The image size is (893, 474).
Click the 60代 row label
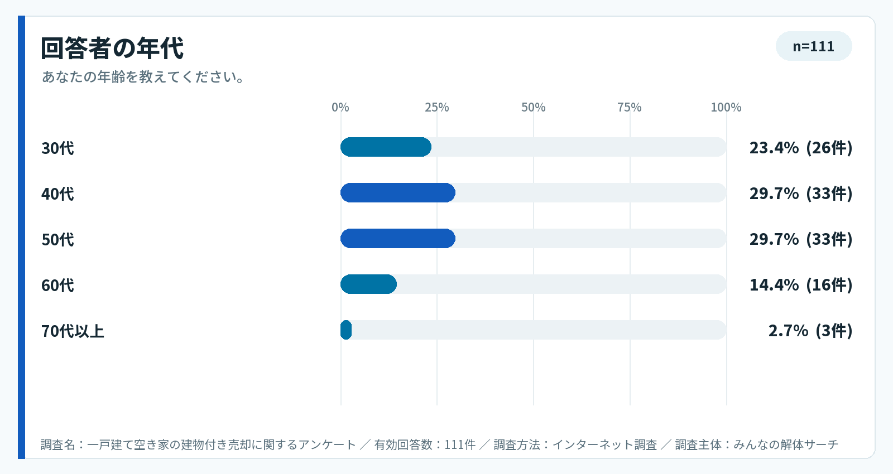[57, 286]
